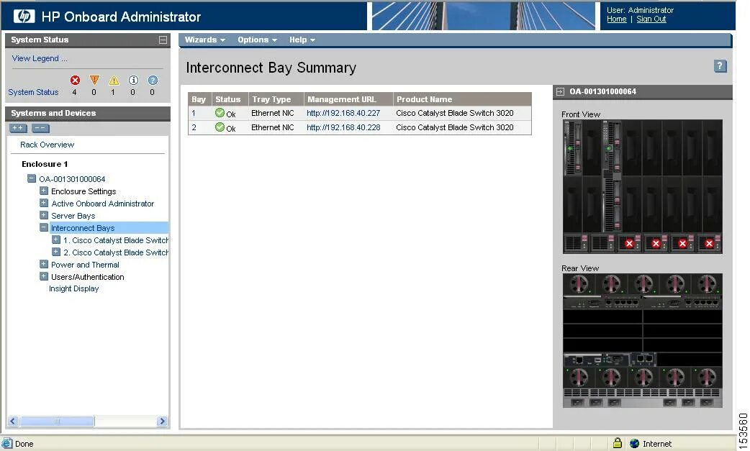Click the green Ok icon for bay 2
The height and width of the screenshot is (451, 750).
pyautogui.click(x=220, y=127)
